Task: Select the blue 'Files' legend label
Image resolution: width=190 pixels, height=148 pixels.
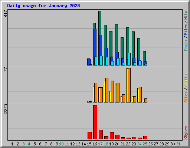Action: pyautogui.click(x=186, y=29)
